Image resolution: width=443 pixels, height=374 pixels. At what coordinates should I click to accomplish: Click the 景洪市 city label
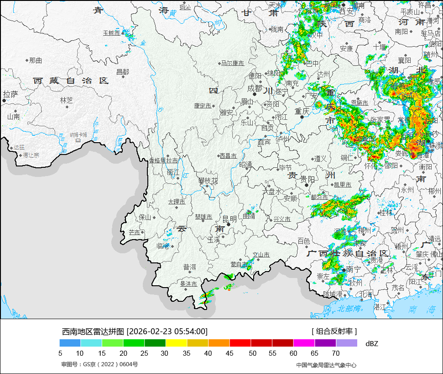(x=189, y=283)
